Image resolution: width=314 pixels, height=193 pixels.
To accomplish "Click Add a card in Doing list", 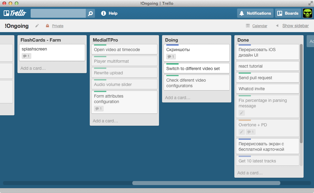I will tap(178, 98).
